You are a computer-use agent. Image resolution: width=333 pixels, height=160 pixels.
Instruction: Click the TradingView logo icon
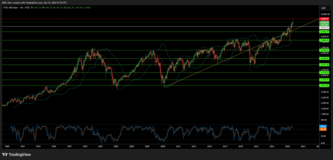[x=5, y=154]
